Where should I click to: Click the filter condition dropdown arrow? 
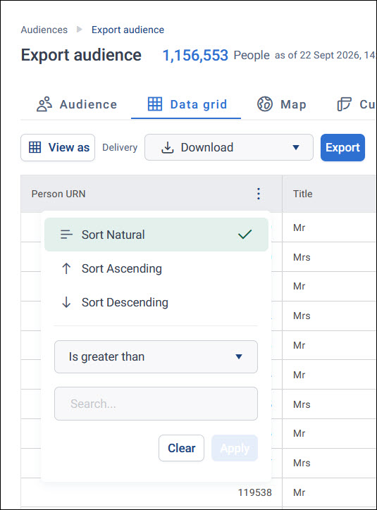[x=239, y=357]
